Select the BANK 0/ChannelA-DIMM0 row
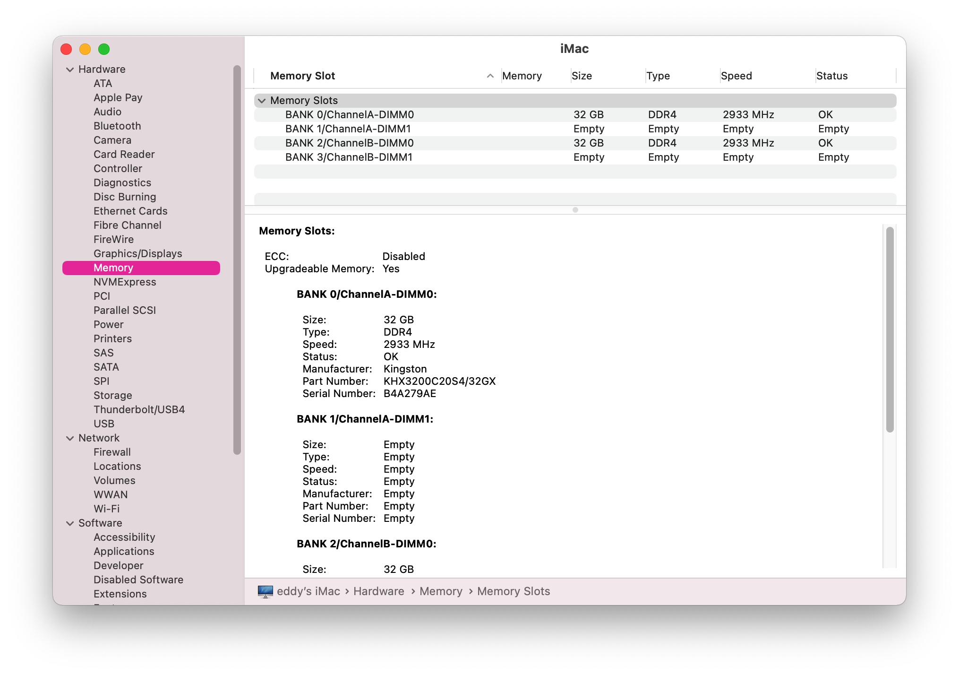The height and width of the screenshot is (675, 959). pos(349,115)
